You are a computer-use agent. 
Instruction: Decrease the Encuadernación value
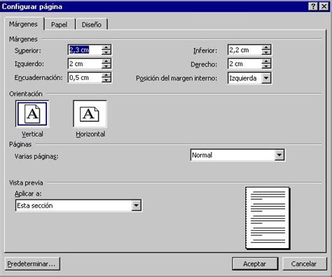pos(106,80)
